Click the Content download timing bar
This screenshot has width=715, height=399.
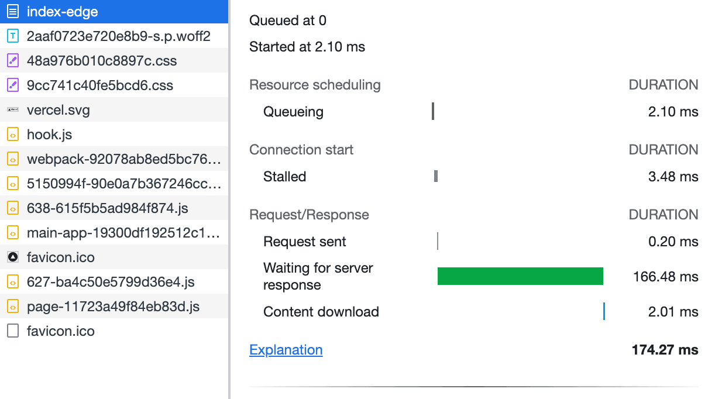[604, 312]
